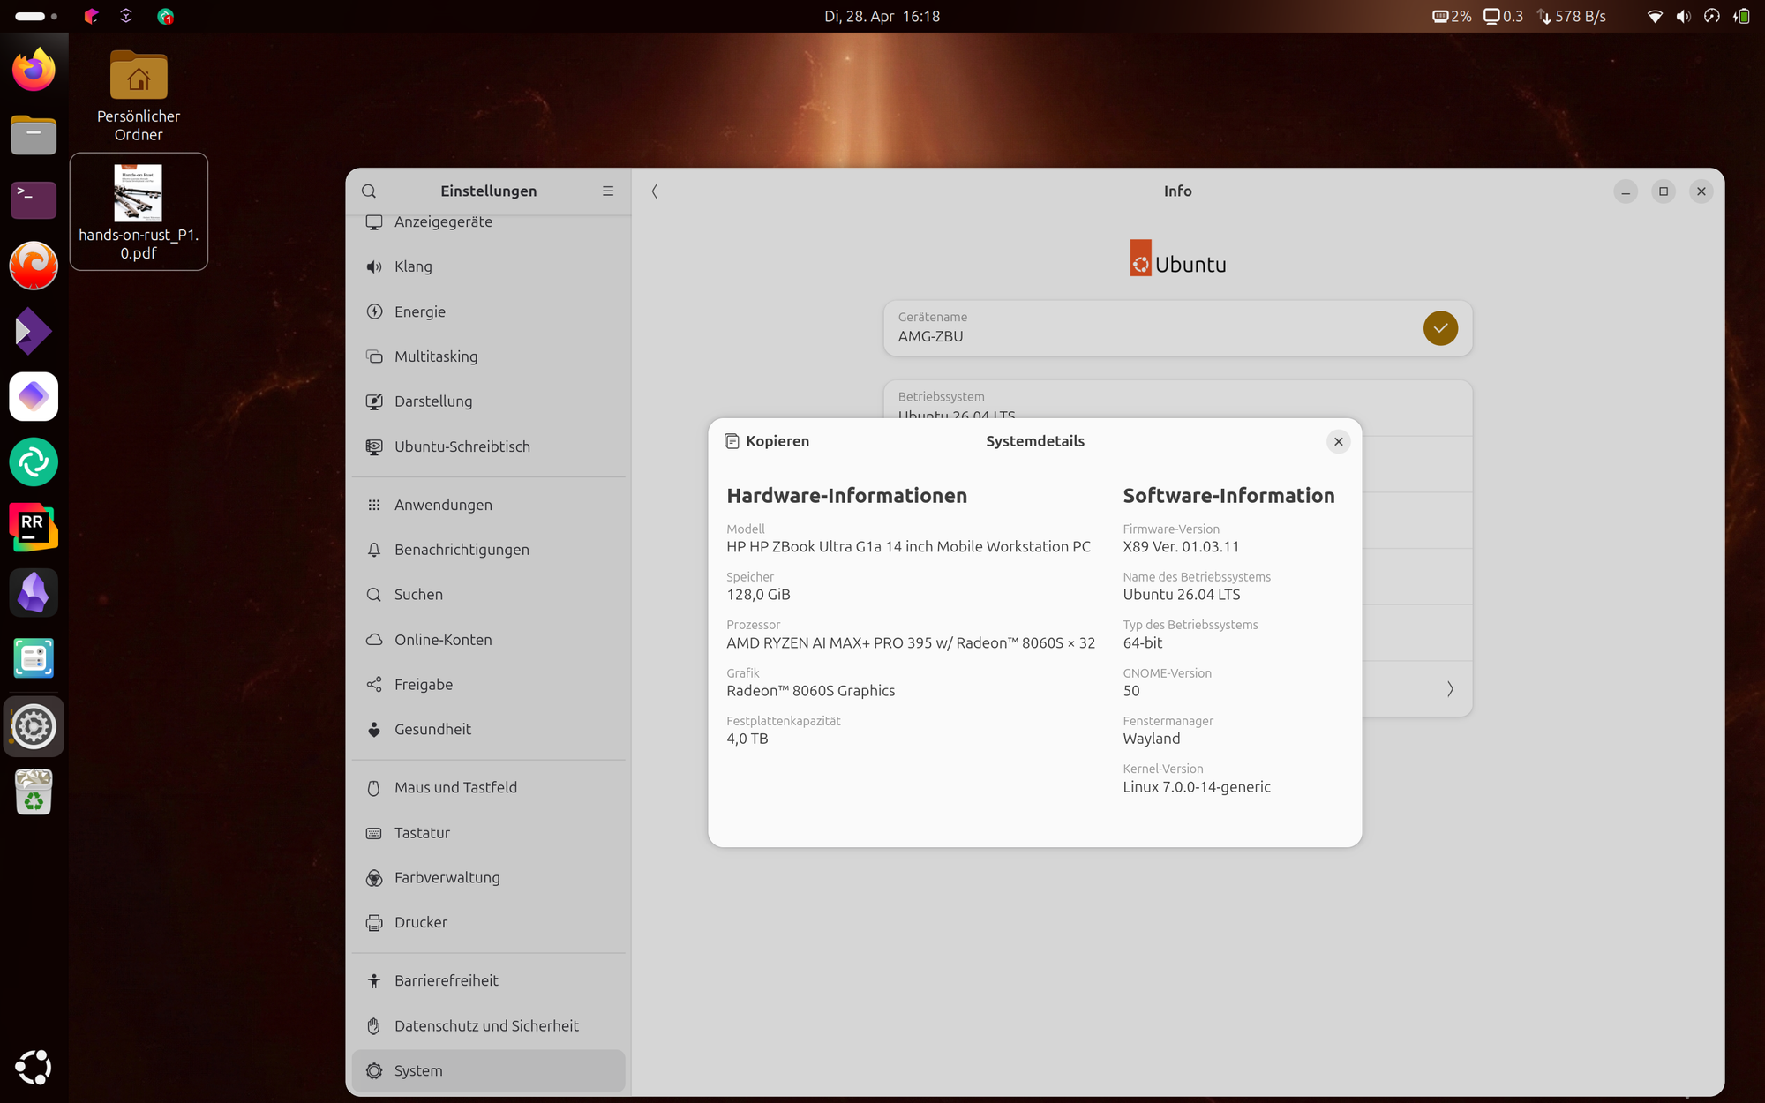Open Benachrichtigungen settings
Viewport: 1765px width, 1103px height.
point(462,550)
